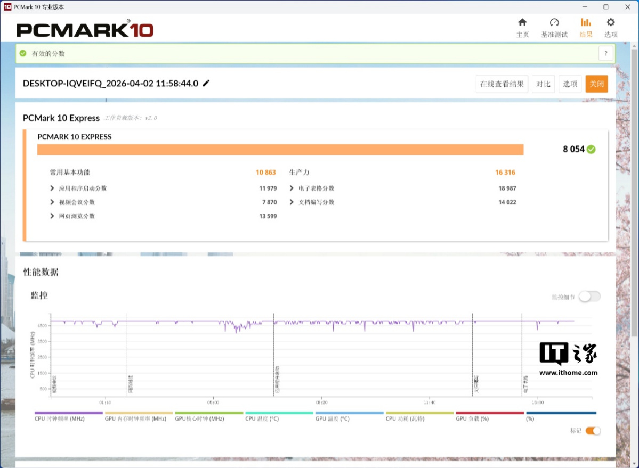Viewport: 639px width, 468px height.
Task: Open the Benchmark tests gauge icon
Action: [x=554, y=22]
